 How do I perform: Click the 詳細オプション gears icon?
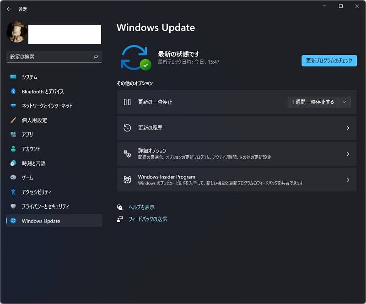click(127, 154)
